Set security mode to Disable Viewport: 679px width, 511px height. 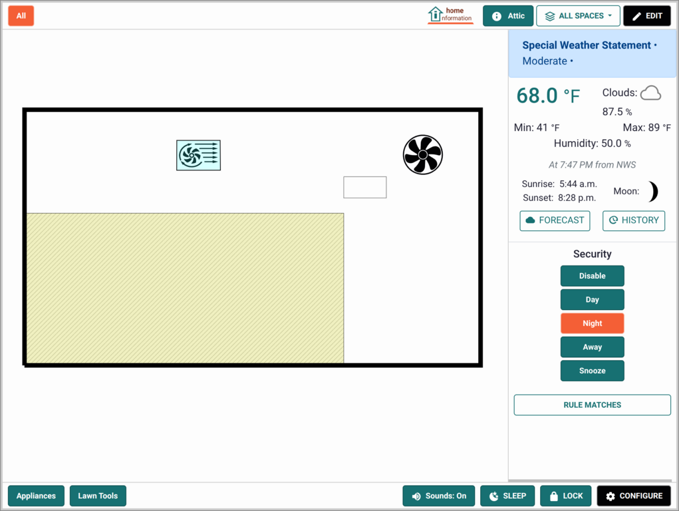coord(592,276)
